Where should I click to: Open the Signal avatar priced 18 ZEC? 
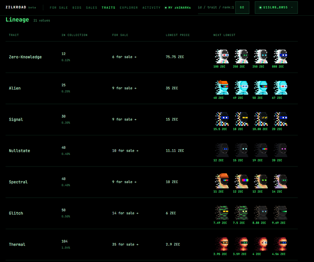(242, 119)
